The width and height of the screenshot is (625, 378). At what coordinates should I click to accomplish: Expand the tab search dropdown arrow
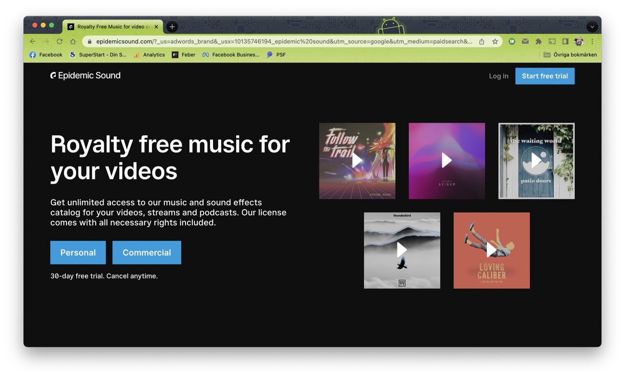click(x=592, y=27)
